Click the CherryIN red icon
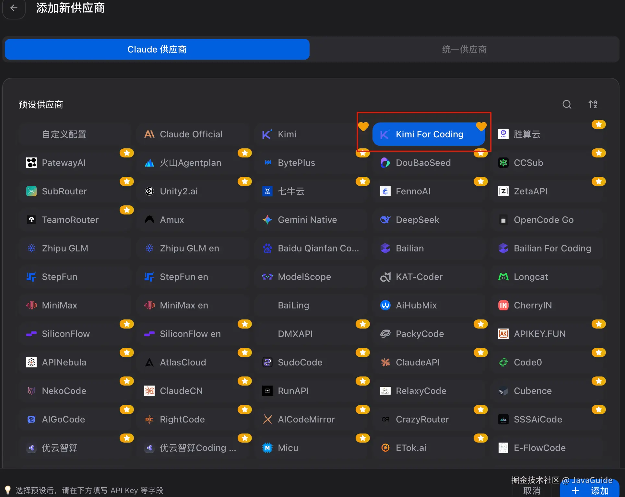Screen dimensions: 625x497 (503, 305)
